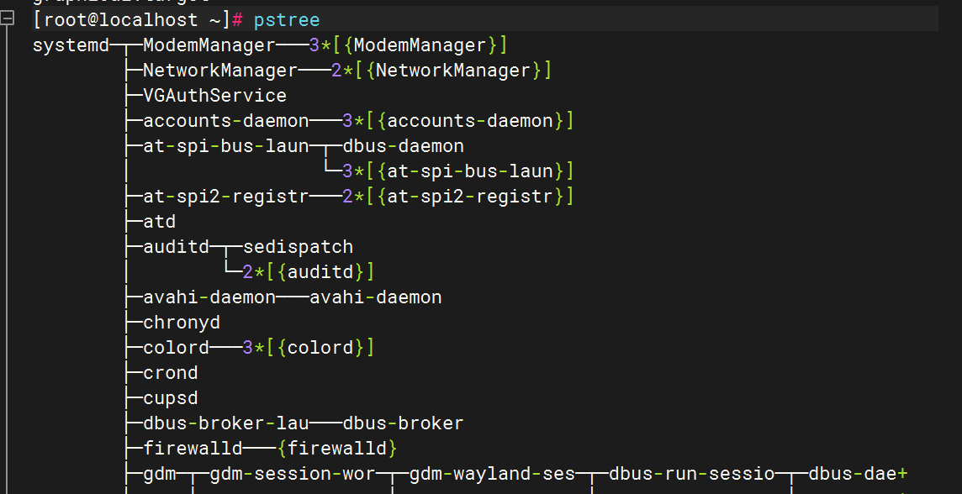Select the gdm process
This screenshot has width=962, height=494.
(160, 474)
